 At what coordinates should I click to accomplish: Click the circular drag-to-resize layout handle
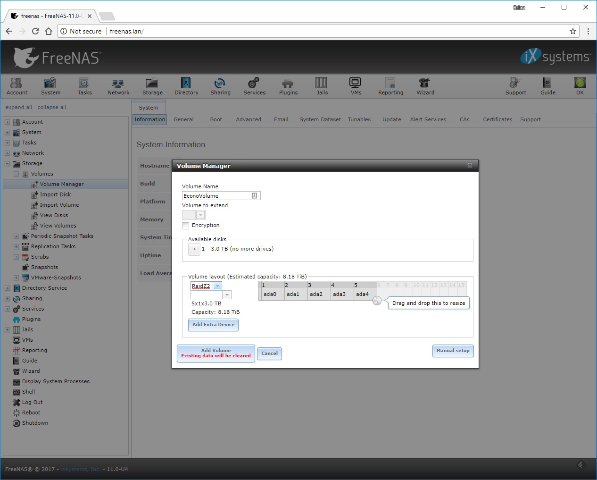pyautogui.click(x=377, y=301)
